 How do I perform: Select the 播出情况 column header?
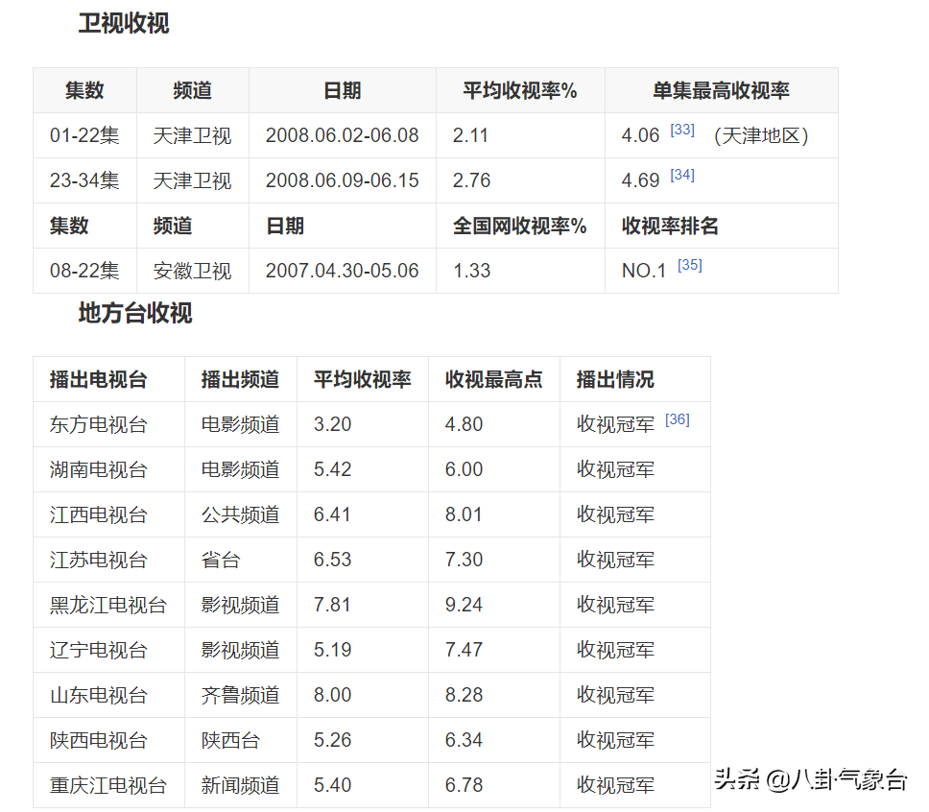click(615, 380)
